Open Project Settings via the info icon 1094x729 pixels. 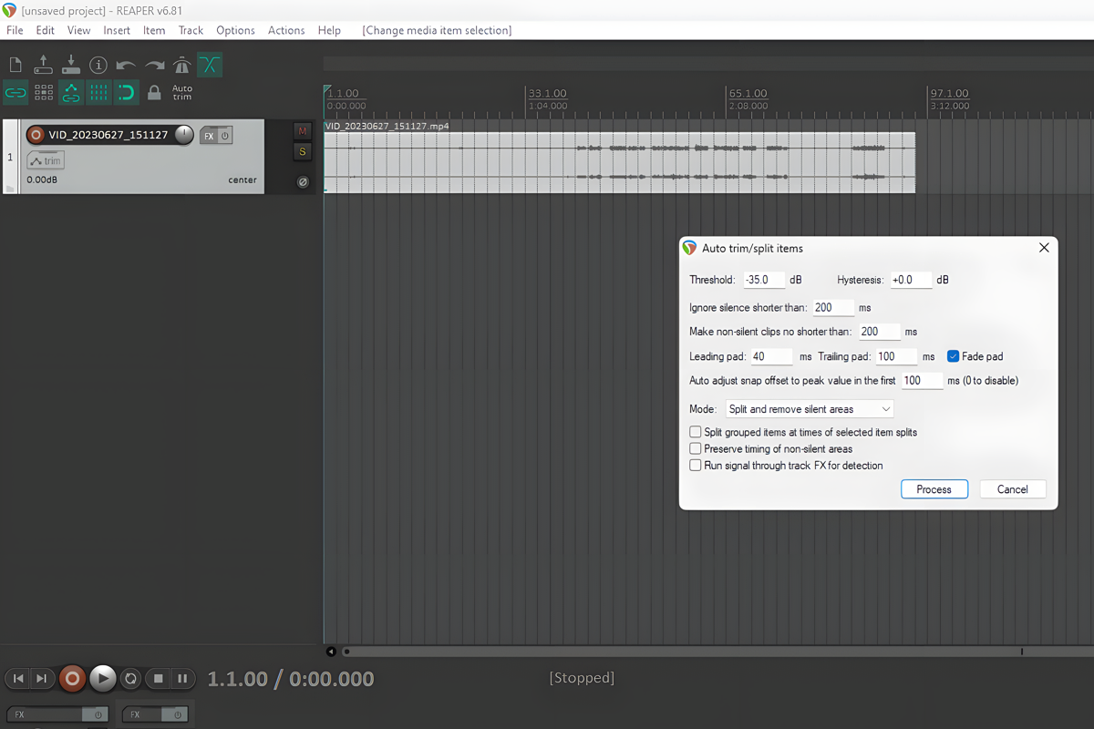pyautogui.click(x=98, y=65)
